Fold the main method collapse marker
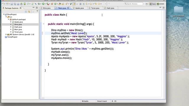 coord(44,24)
